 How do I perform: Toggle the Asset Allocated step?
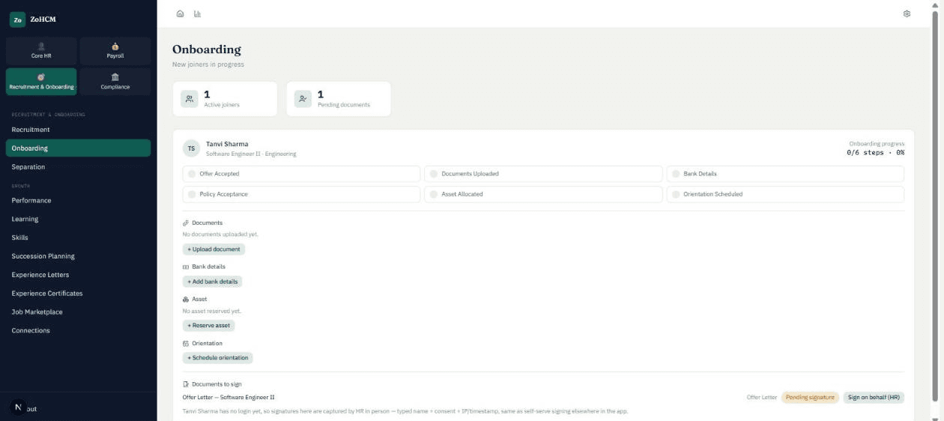(x=543, y=194)
